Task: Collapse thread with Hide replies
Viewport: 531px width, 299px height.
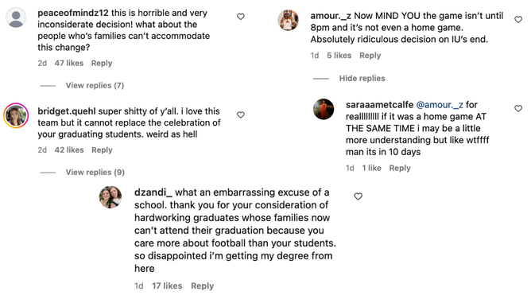Action: click(x=362, y=78)
